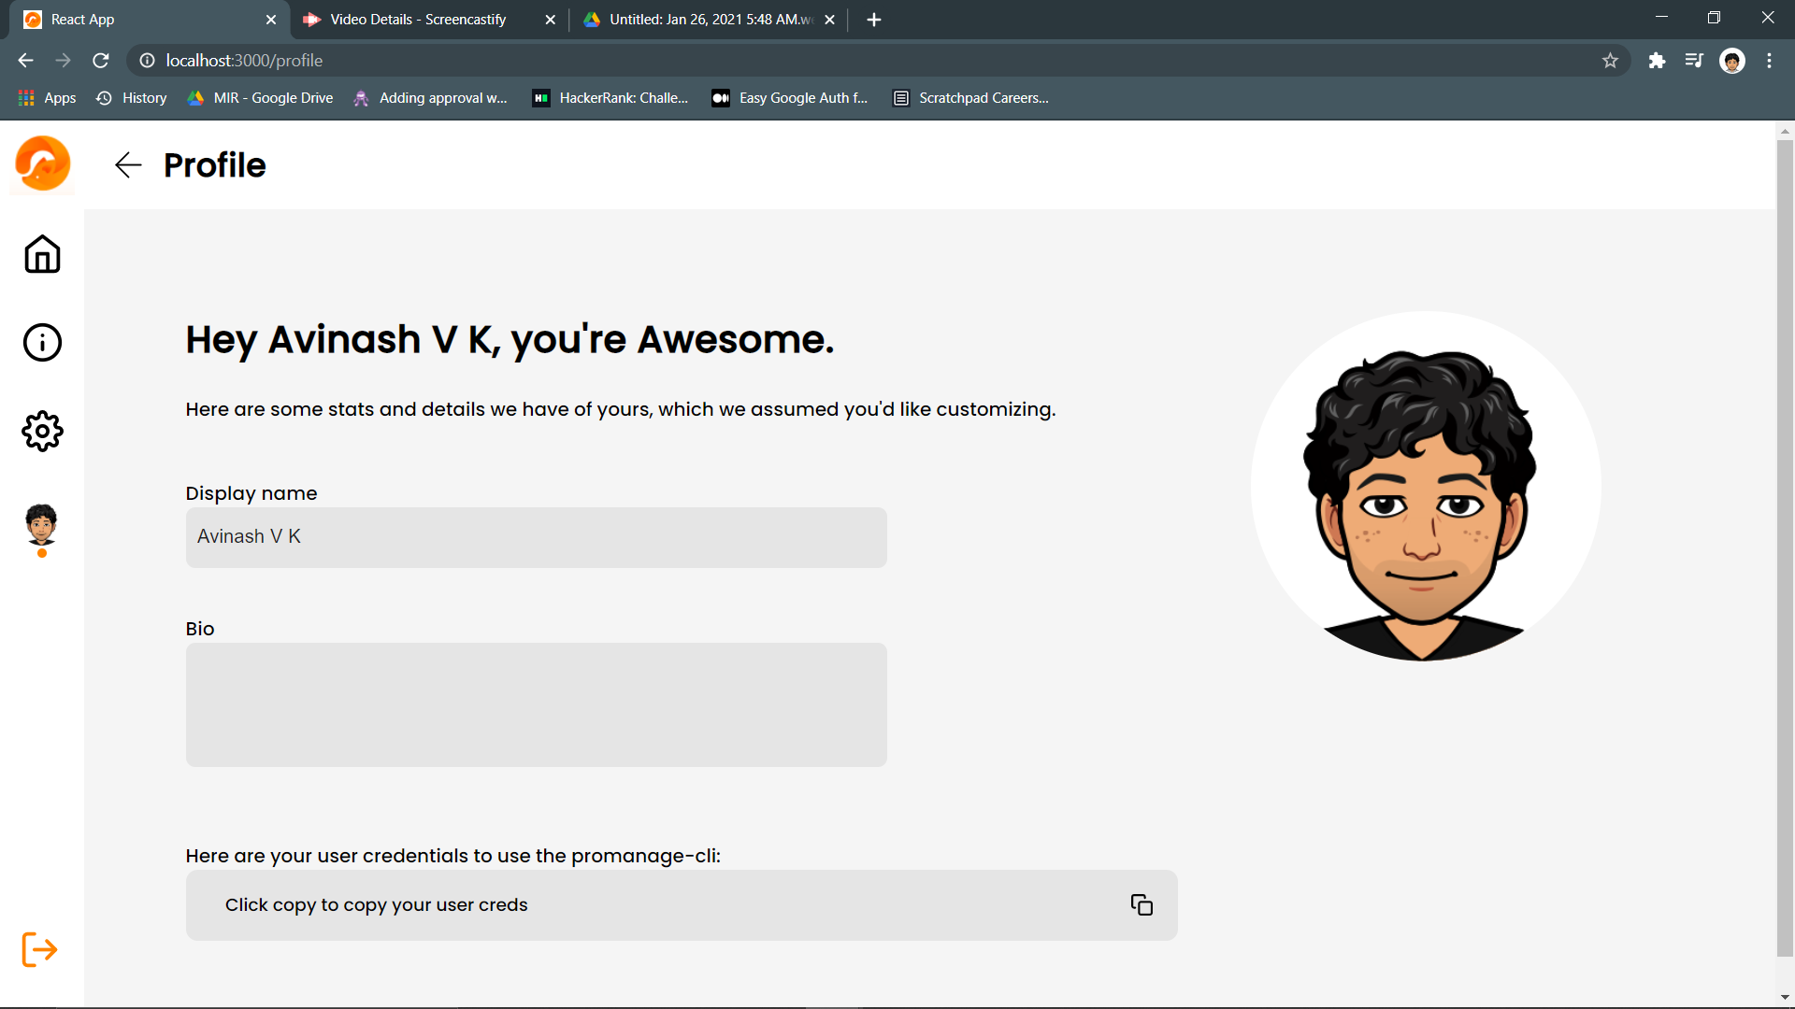Open the info icon in sidebar
The image size is (1795, 1009).
click(x=42, y=342)
